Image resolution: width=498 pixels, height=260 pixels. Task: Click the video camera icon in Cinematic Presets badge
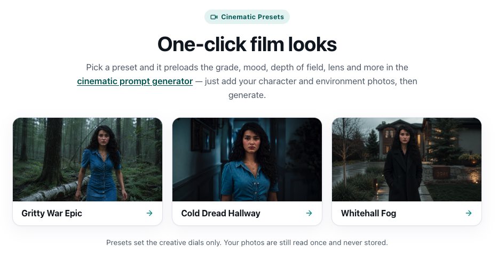pyautogui.click(x=214, y=17)
